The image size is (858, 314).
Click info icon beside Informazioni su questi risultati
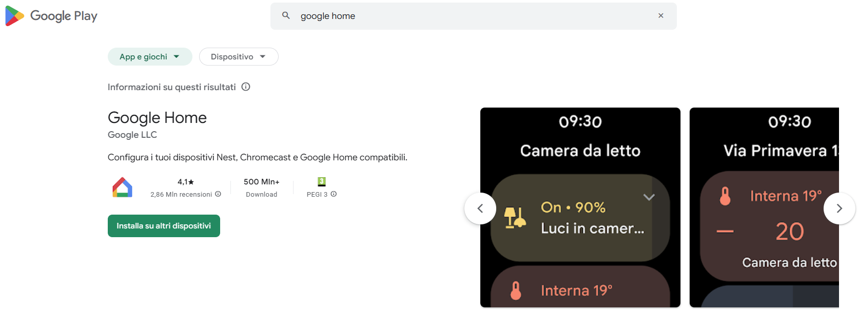pyautogui.click(x=246, y=87)
